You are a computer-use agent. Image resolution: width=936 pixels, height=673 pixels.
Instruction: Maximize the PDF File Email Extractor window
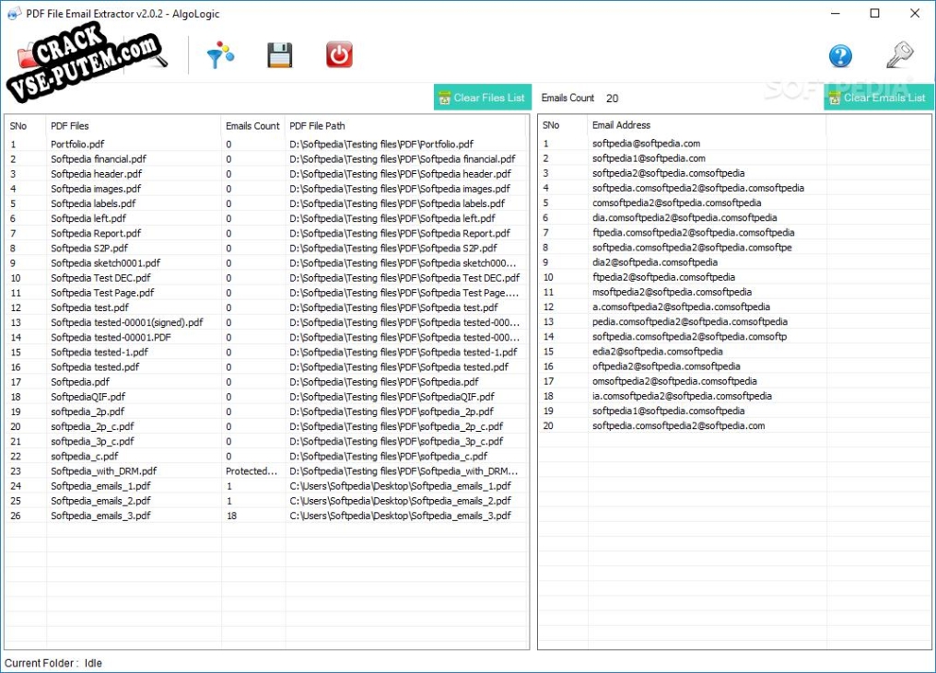point(874,13)
